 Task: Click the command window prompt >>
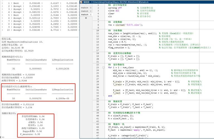point(3,137)
